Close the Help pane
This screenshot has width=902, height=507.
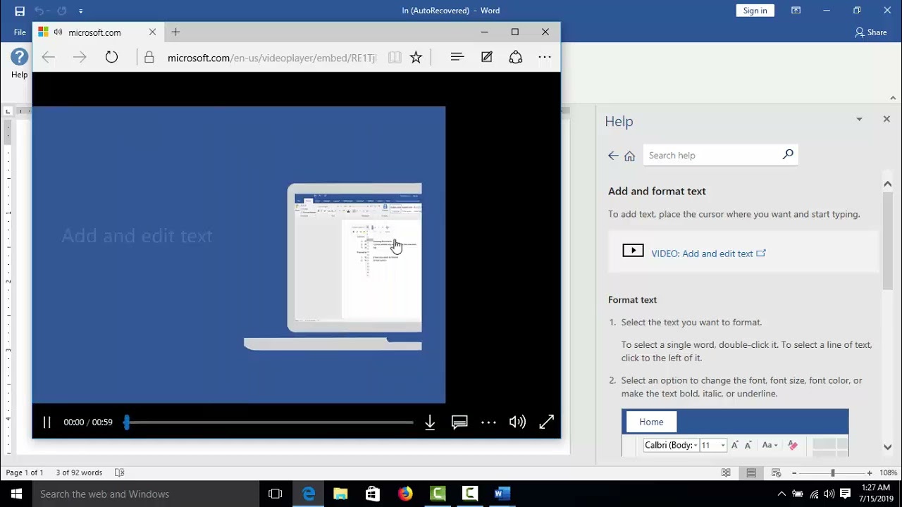(x=886, y=119)
